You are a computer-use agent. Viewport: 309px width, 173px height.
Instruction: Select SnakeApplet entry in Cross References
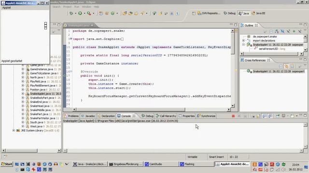point(279,72)
